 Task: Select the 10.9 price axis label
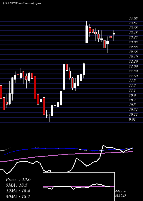coord(132,95)
